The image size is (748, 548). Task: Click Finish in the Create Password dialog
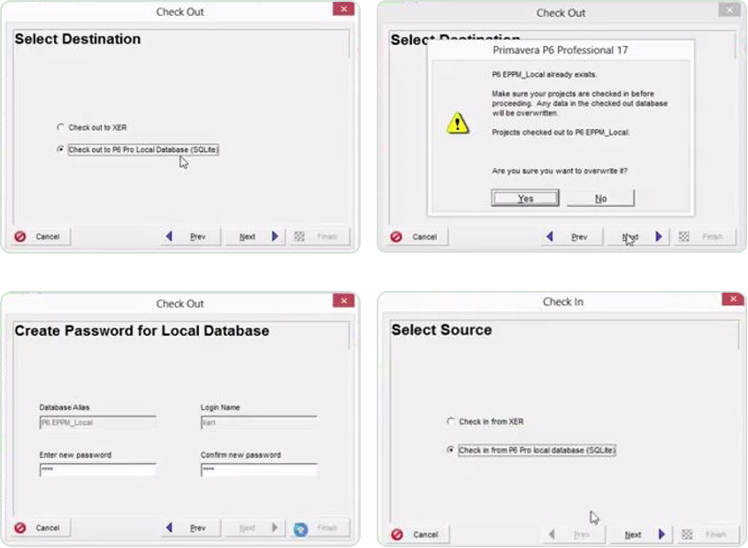(319, 528)
